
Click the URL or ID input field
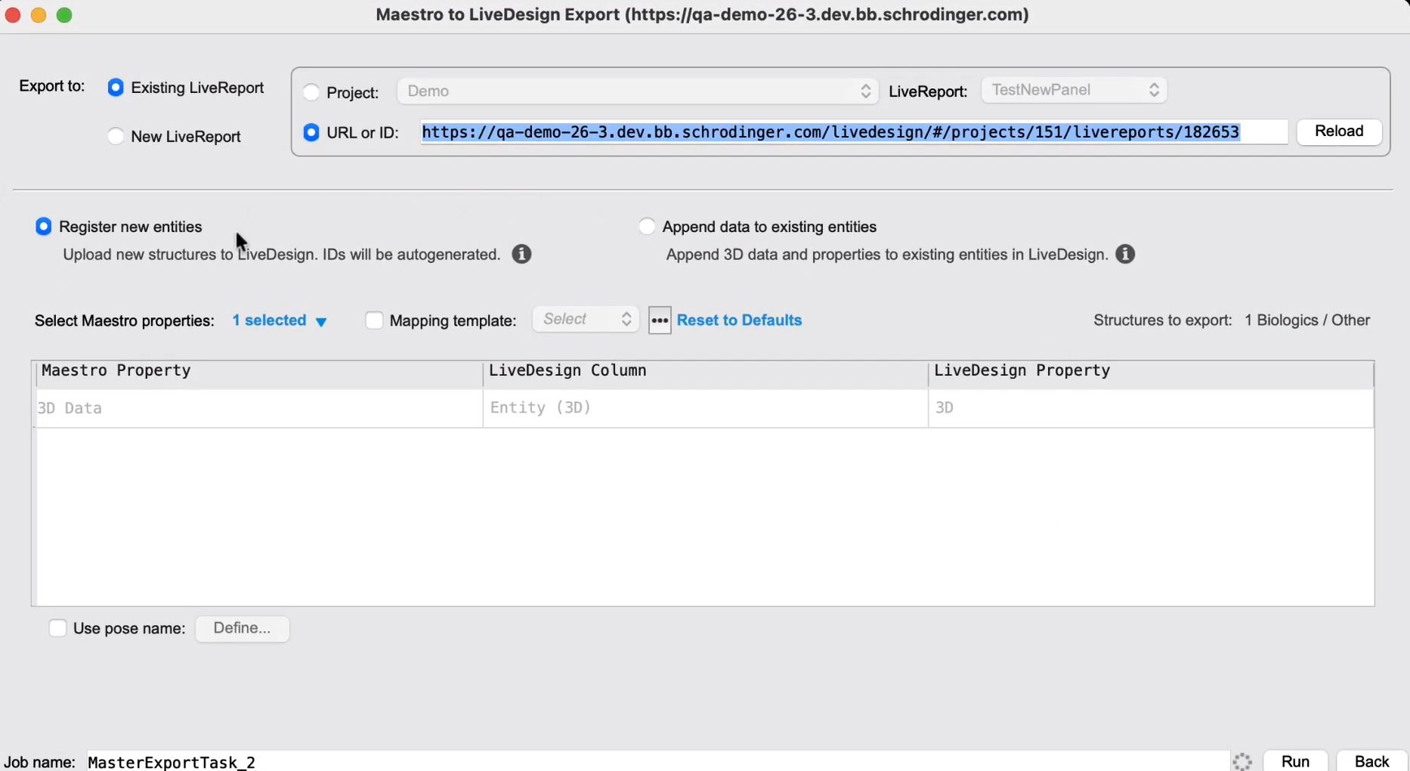coord(854,132)
